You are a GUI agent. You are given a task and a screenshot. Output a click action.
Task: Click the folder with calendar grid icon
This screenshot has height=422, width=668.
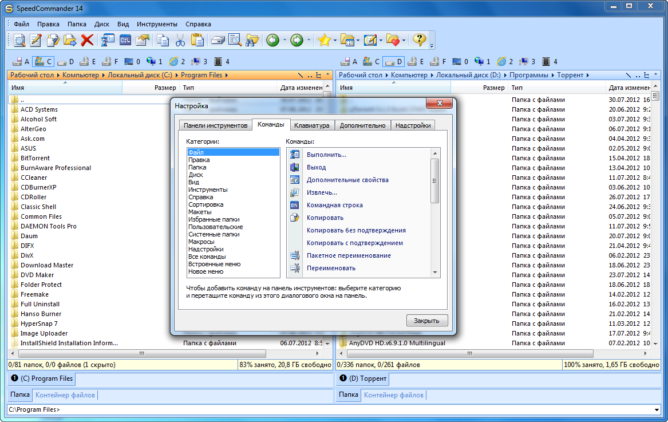(347, 40)
